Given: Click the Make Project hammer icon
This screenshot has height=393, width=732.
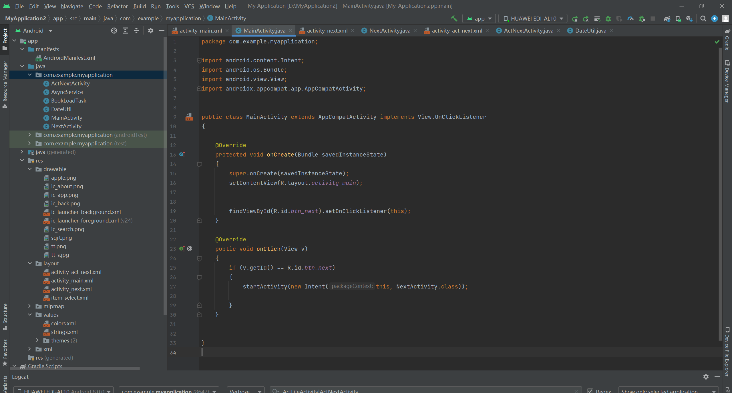Looking at the screenshot, I should pos(454,19).
